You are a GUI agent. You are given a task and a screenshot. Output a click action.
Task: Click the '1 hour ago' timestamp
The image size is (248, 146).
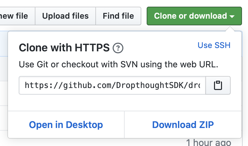click(208, 143)
